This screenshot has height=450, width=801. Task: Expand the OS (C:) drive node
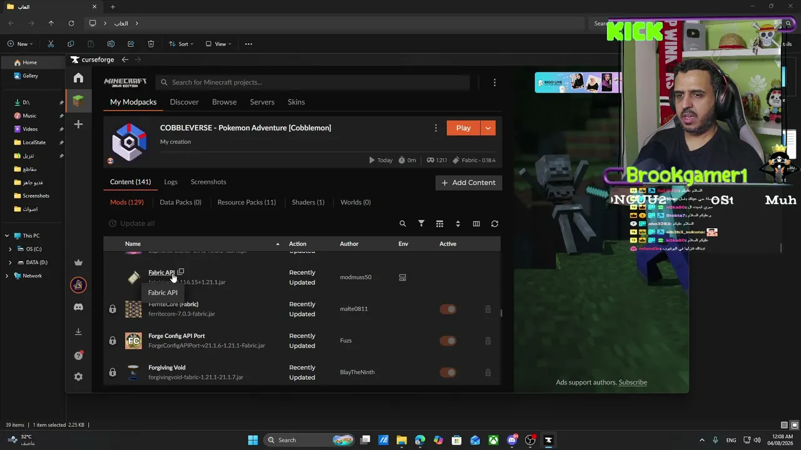point(10,249)
